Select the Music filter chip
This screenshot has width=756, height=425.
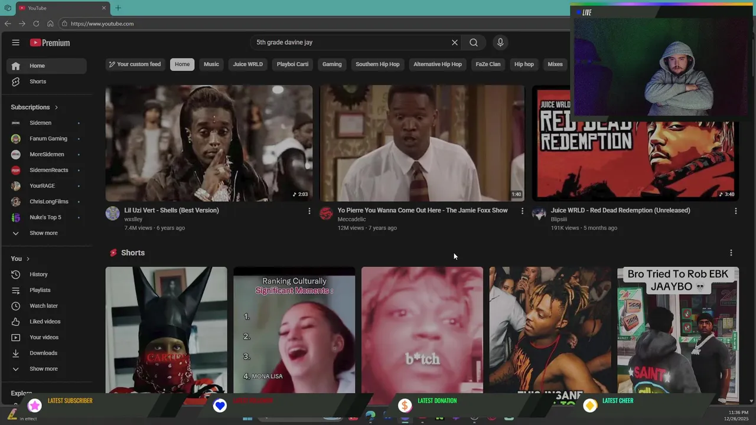coord(211,64)
